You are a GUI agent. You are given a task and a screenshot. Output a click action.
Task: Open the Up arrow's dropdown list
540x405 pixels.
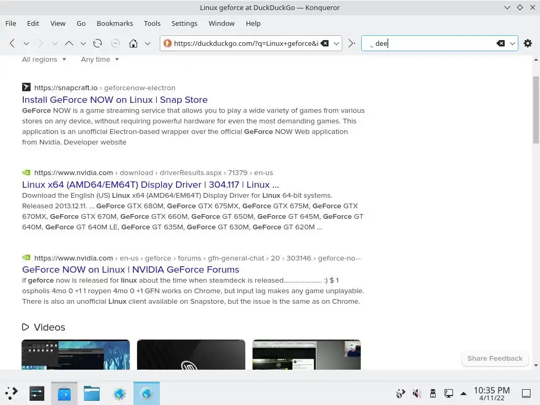coord(83,43)
